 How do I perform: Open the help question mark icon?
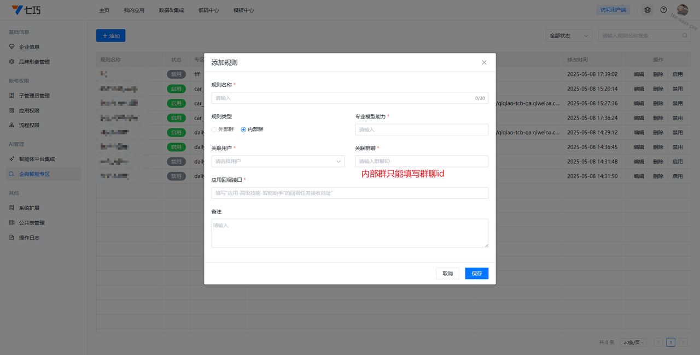click(663, 10)
